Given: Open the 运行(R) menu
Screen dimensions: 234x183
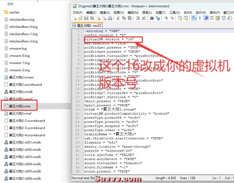Looking at the screenshot, I should (201, 13).
